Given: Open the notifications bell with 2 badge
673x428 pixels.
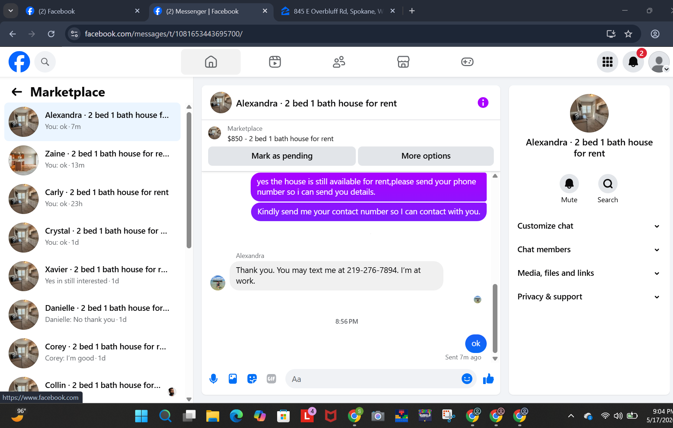Looking at the screenshot, I should [x=633, y=62].
